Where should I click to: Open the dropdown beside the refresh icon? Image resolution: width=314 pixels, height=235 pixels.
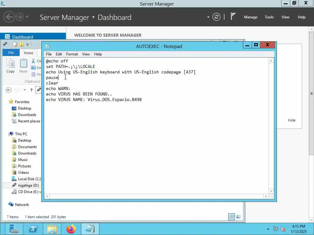click(208, 17)
